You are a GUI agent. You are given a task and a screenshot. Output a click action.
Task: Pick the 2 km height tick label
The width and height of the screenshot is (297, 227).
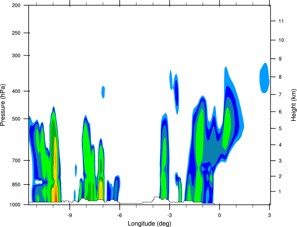point(280,176)
